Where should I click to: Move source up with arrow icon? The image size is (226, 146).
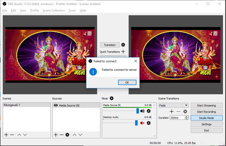pos(75,135)
